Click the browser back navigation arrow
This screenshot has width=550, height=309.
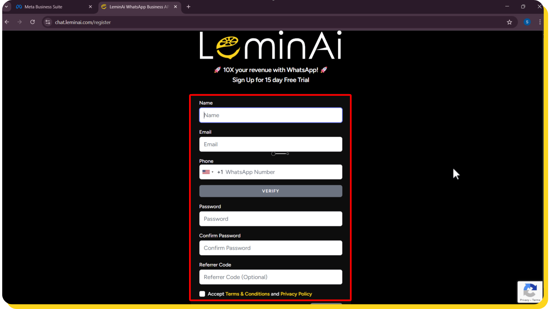7,22
